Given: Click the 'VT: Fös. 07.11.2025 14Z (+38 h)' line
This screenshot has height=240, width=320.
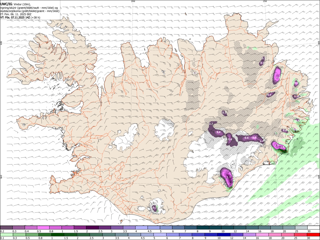Looking at the screenshot, I should tap(20, 17).
